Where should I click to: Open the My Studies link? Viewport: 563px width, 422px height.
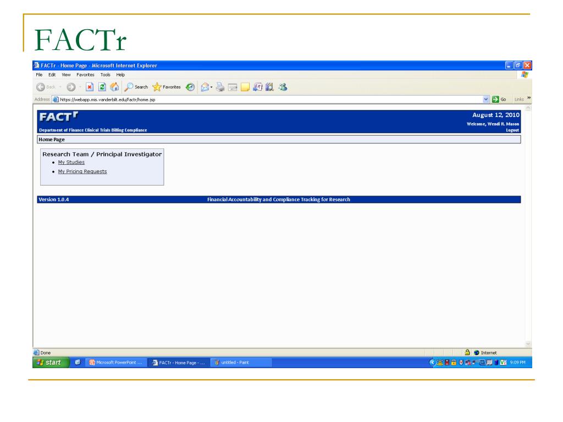click(71, 162)
